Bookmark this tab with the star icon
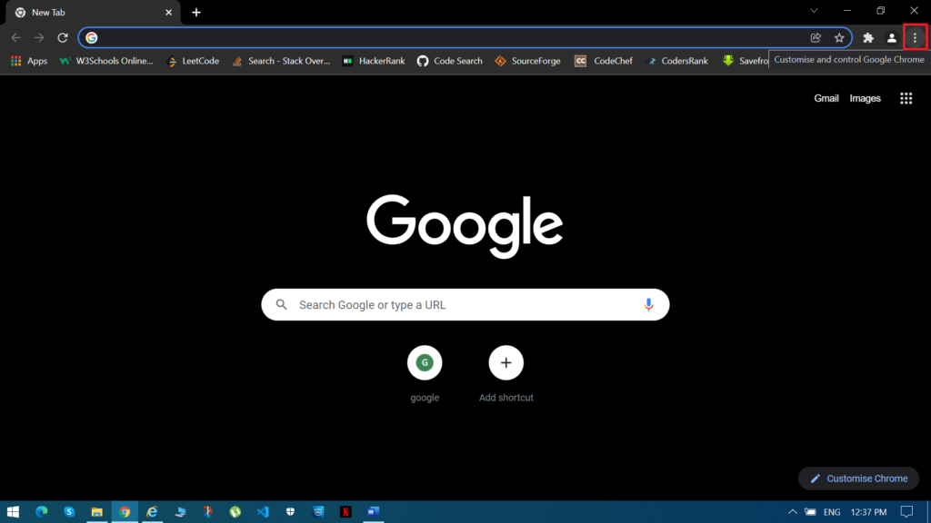 [839, 38]
